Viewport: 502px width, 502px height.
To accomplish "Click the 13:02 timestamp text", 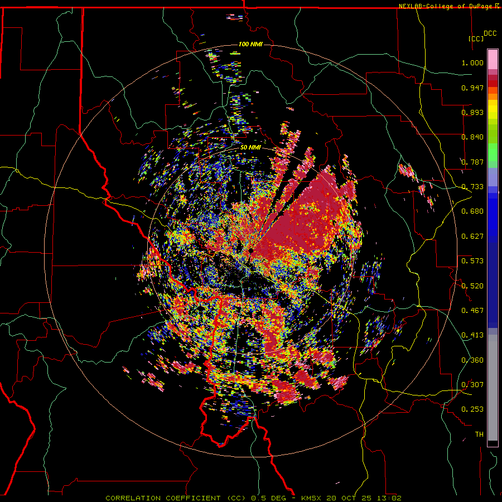I will (389, 498).
